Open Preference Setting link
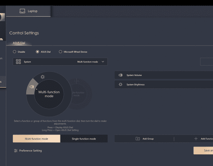This screenshot has width=213, height=166. 28,151
